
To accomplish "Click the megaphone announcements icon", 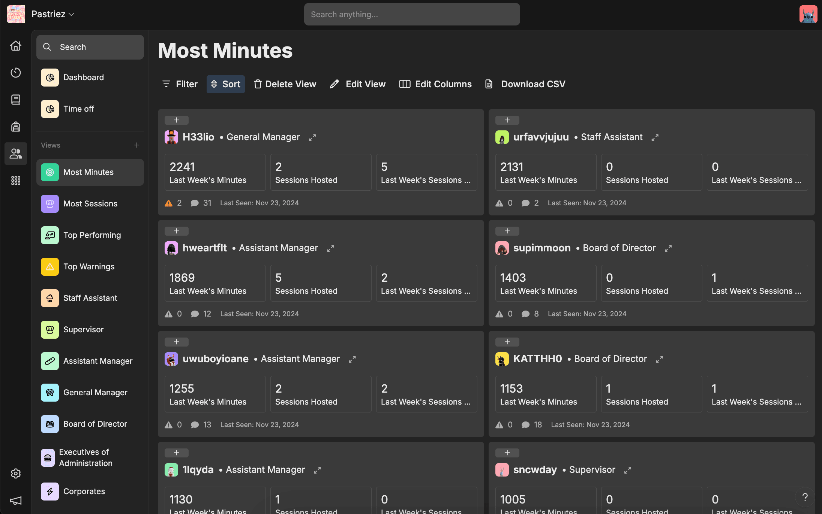I will 15,501.
